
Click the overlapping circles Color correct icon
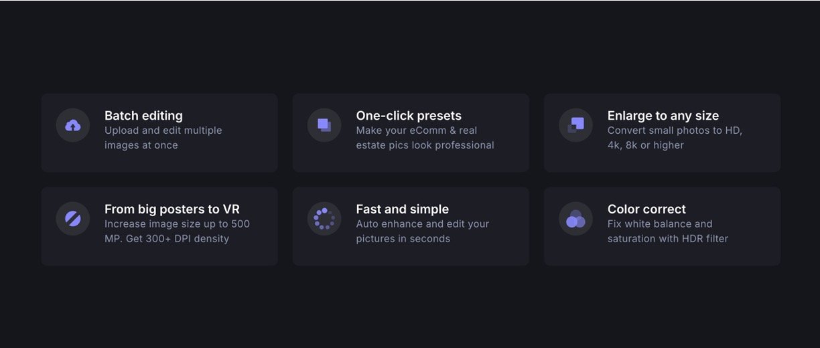click(575, 219)
